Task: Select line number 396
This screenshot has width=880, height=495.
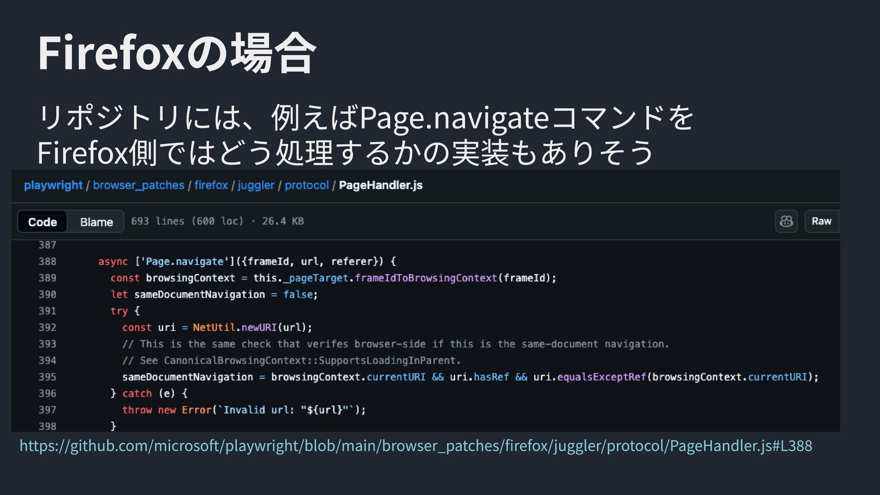Action: coord(47,394)
